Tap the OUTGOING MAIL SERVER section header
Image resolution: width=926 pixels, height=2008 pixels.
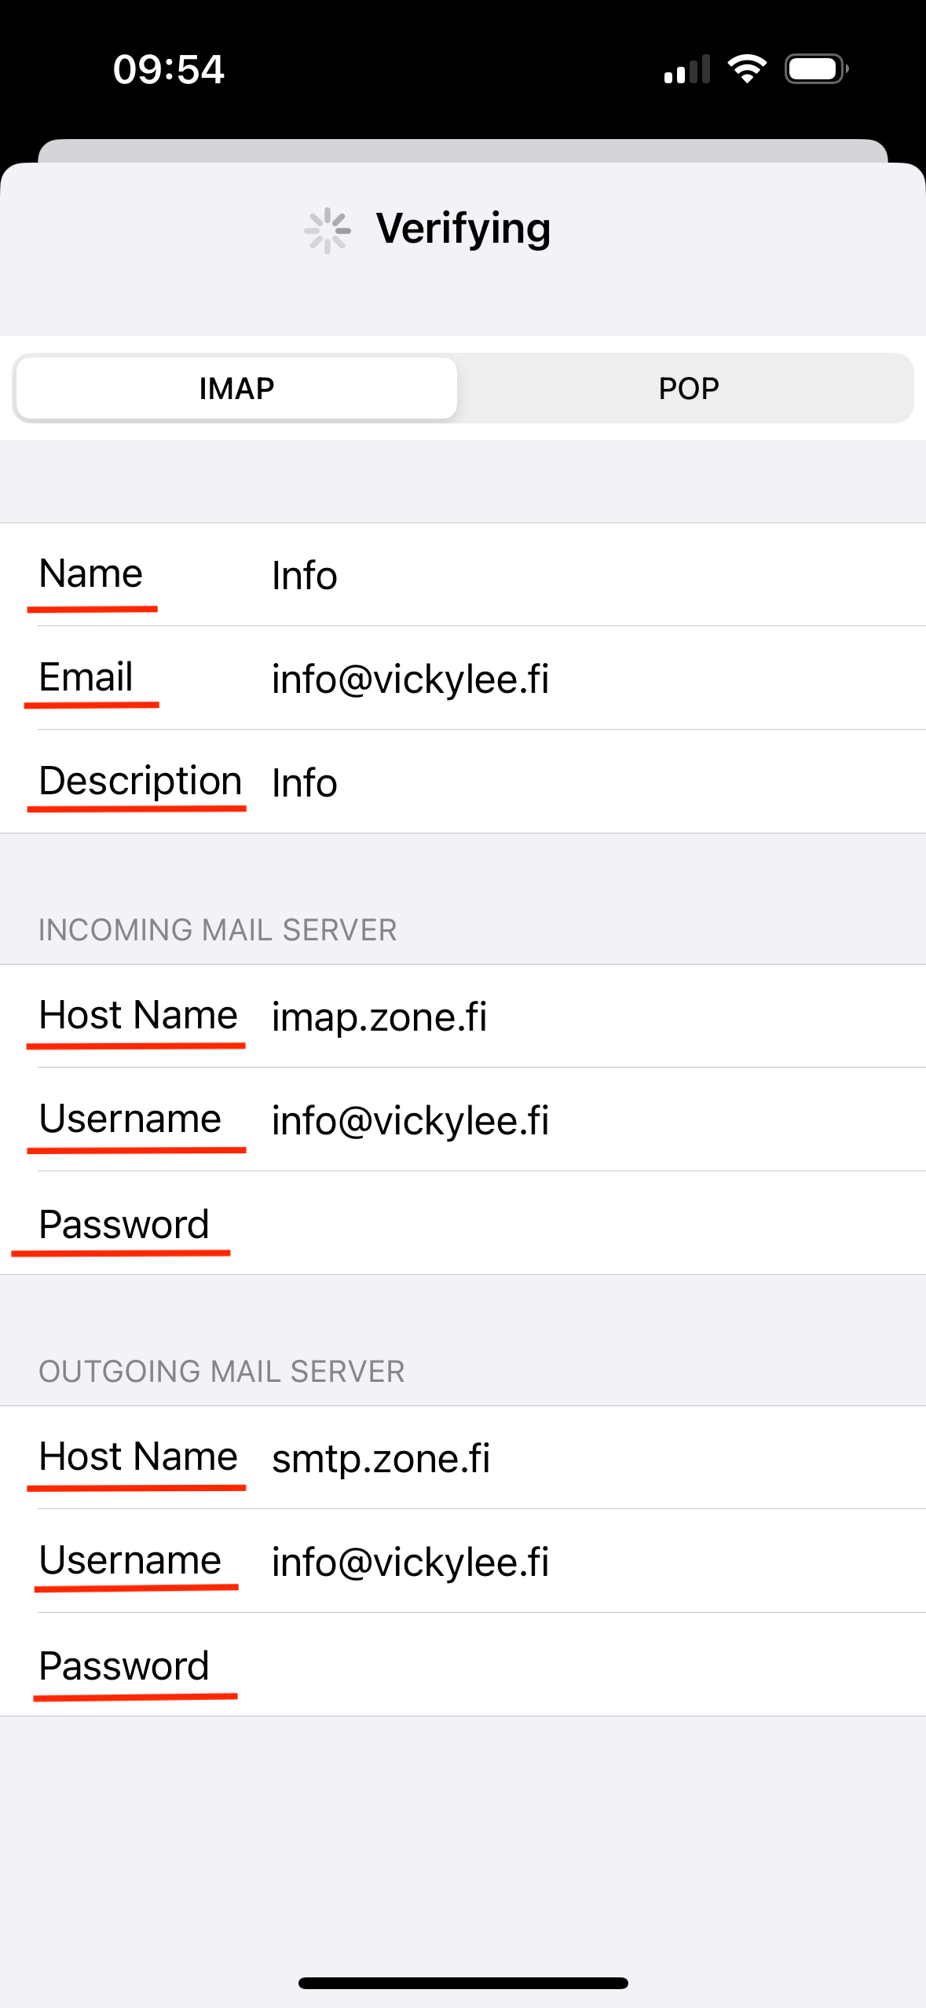pyautogui.click(x=221, y=1372)
